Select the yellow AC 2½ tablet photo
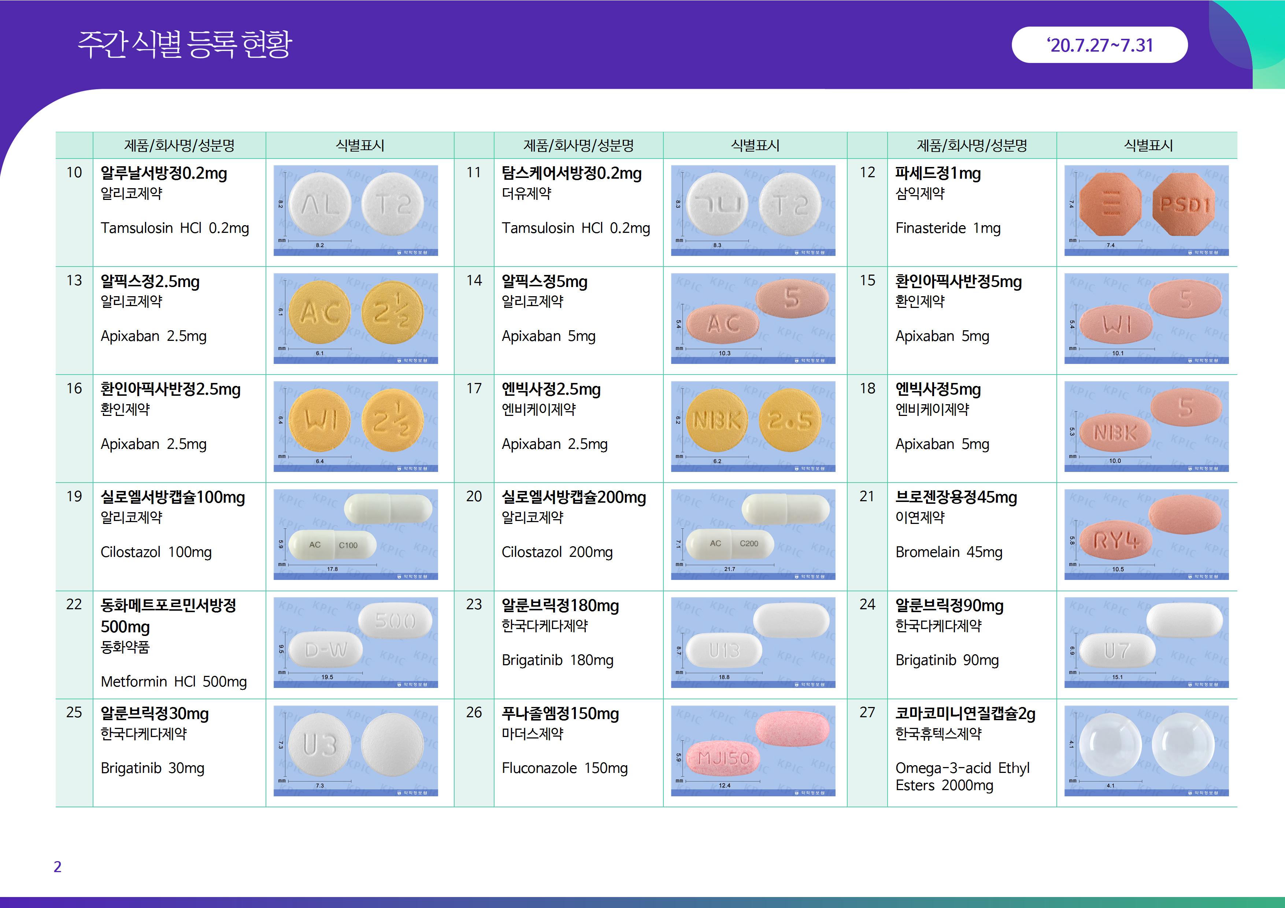1285x908 pixels. 355,318
